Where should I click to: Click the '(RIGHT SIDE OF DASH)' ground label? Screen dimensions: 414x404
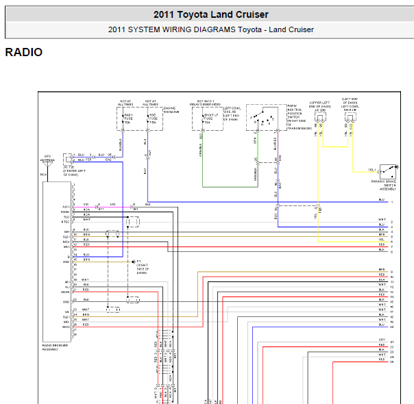point(143,269)
